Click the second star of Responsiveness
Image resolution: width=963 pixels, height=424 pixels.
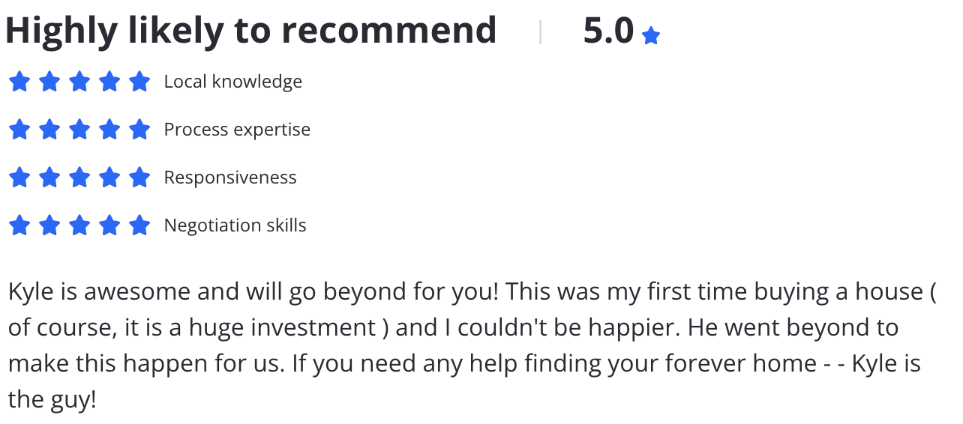point(49,178)
